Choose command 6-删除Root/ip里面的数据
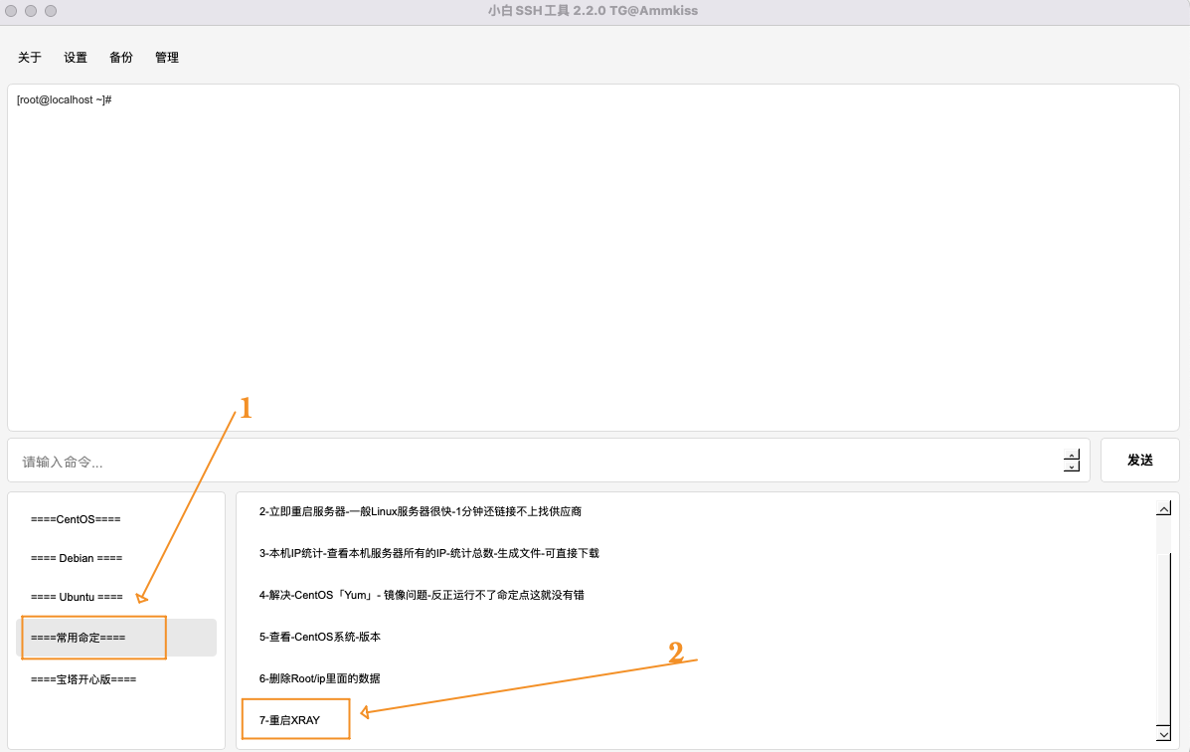Image resolution: width=1190 pixels, height=752 pixels. click(319, 678)
